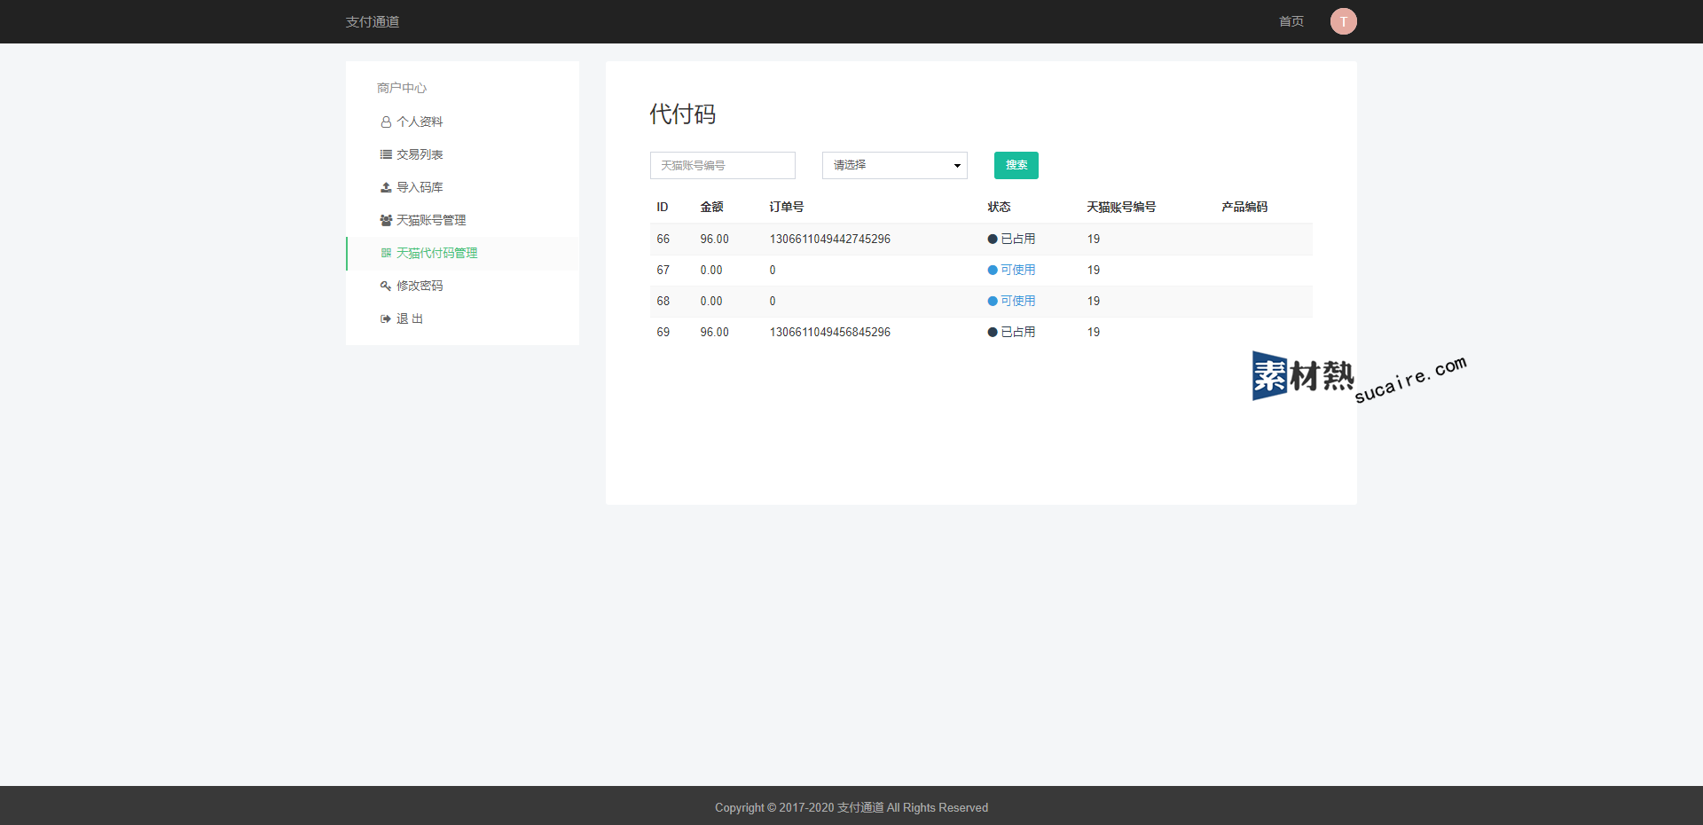Click ID cell 67
Viewport: 1703px width, 825px height.
[663, 270]
